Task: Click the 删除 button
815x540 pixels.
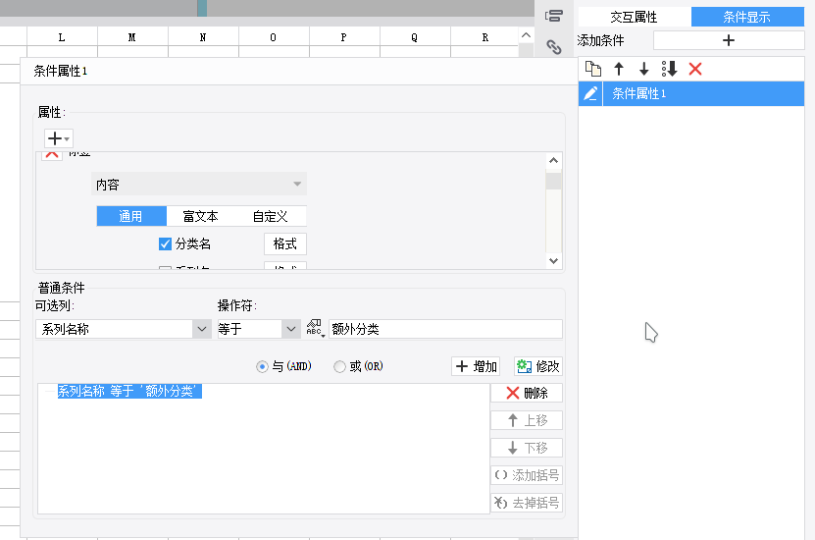Action: [x=527, y=393]
